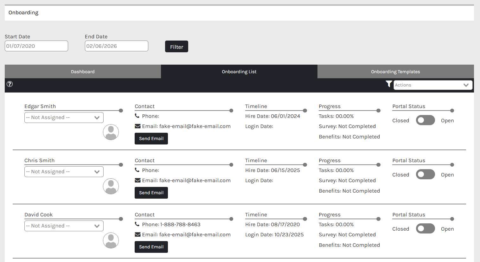The image size is (480, 262).
Task: Switch to the Dashboard tab
Action: (x=83, y=72)
